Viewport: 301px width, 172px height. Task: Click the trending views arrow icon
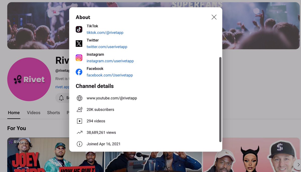(x=80, y=132)
